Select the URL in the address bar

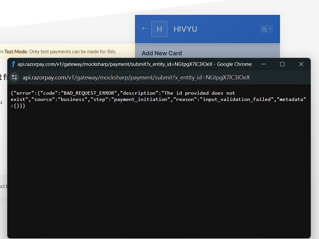[x=136, y=77]
